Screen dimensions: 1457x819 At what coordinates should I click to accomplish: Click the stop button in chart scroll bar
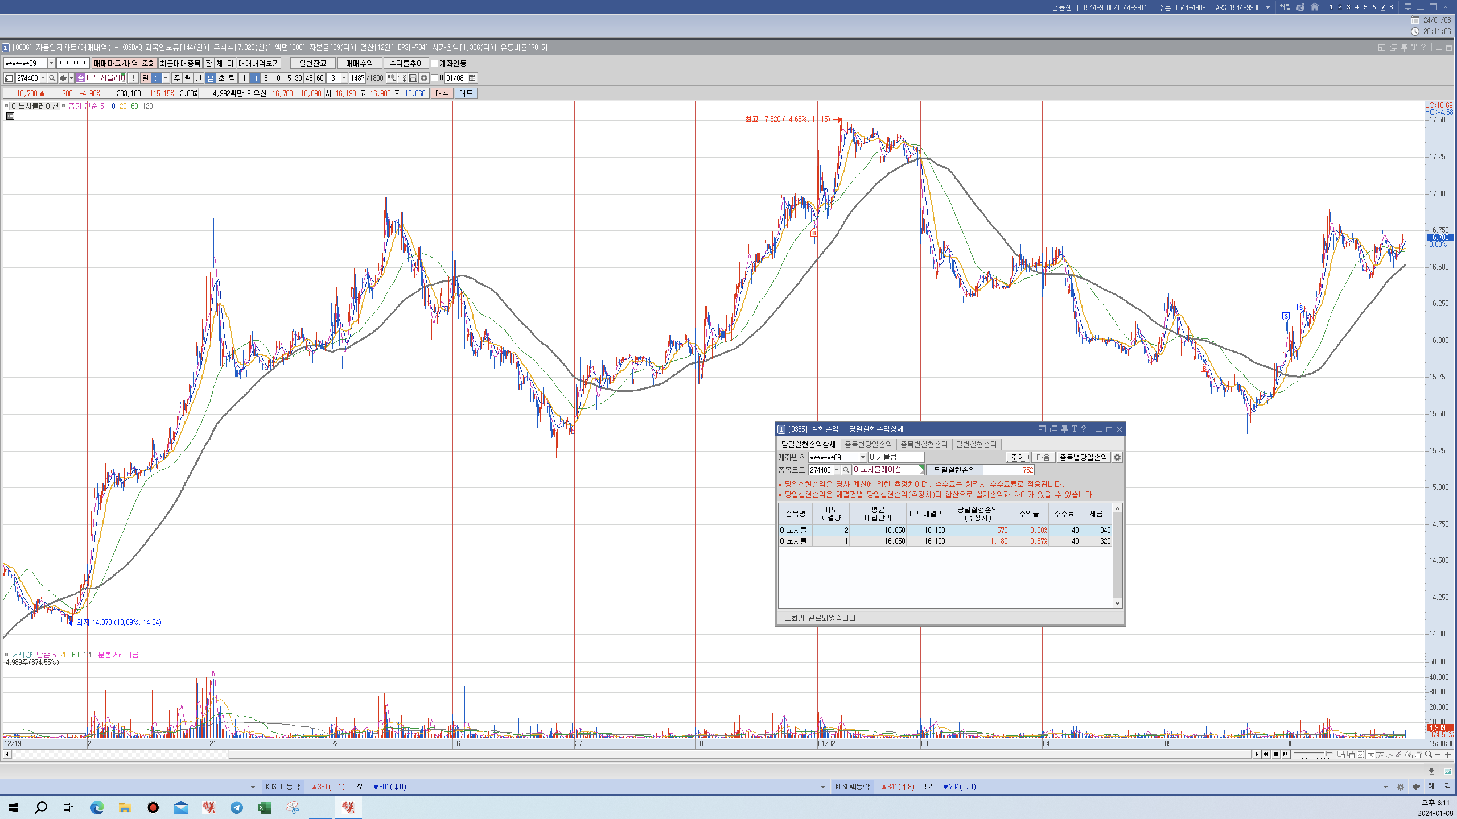coord(1276,754)
